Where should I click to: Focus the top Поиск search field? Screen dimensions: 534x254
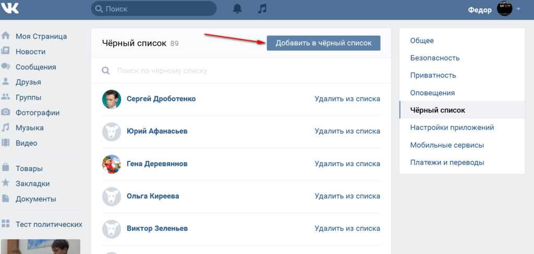[154, 9]
